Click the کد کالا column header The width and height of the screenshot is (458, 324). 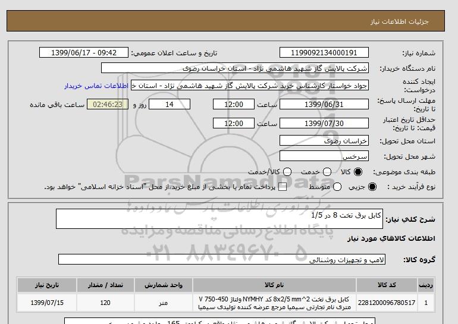(387, 285)
